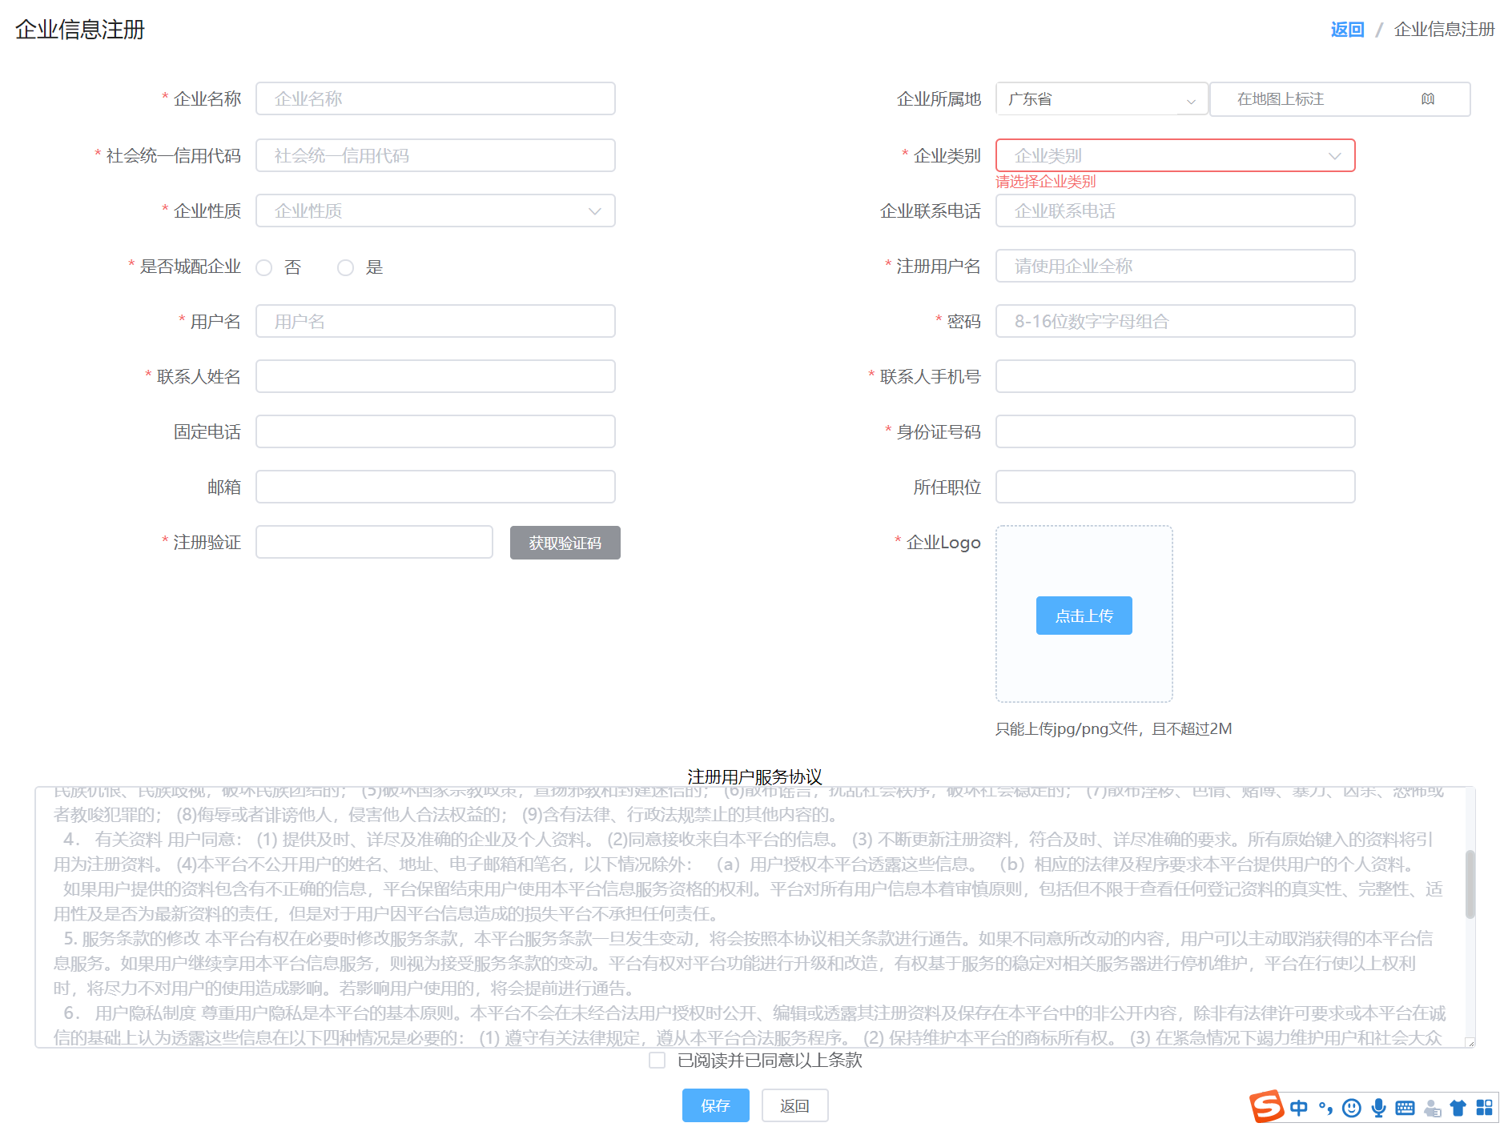This screenshot has height=1135, width=1500.
Task: Click the 企业信息注册 page title
Action: pyautogui.click(x=80, y=30)
